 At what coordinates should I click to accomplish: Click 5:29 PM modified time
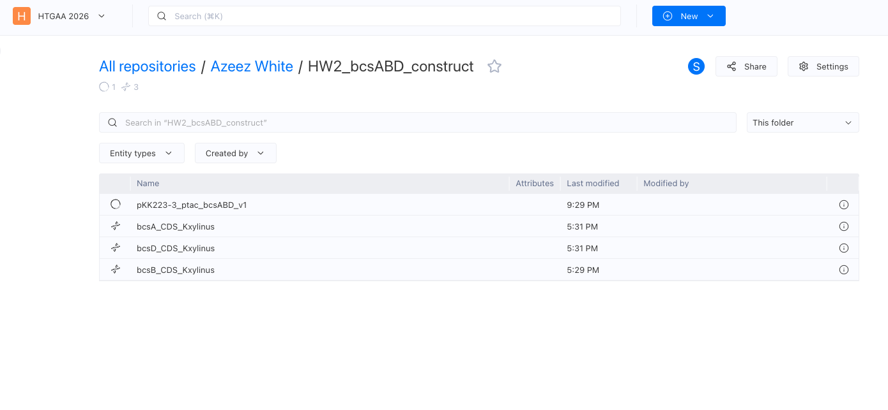tap(583, 270)
